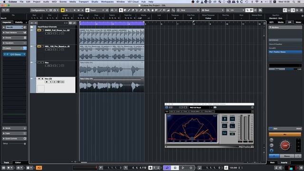Image resolution: width=304 pixels, height=171 pixels.
Task: Select the Mute X tool
Action: [x=144, y=10]
